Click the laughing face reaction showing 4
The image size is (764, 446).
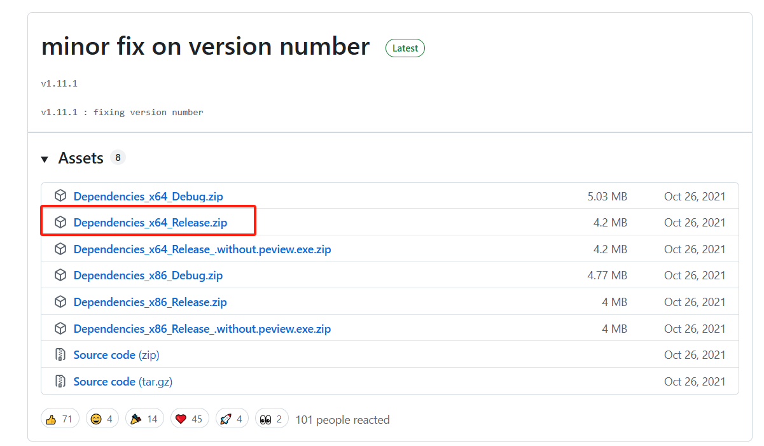click(102, 418)
